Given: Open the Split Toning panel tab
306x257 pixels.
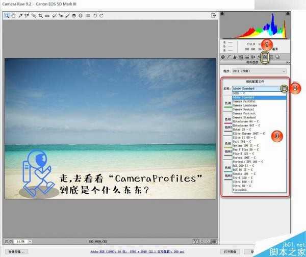Looking at the screenshot, I should click(x=247, y=57).
